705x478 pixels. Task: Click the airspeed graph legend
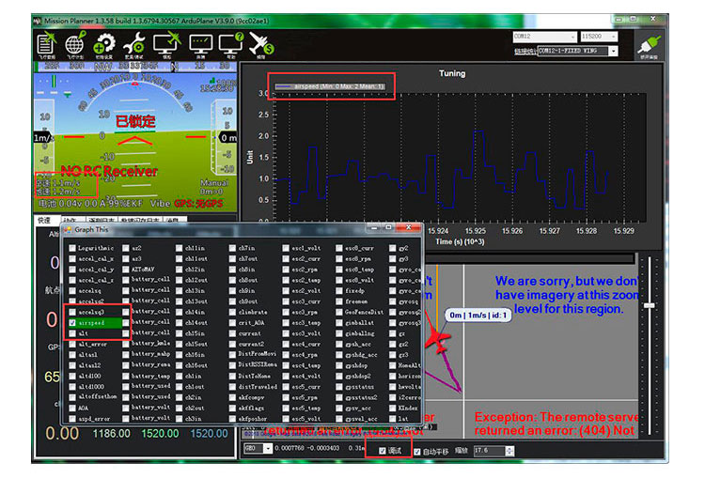[x=331, y=86]
